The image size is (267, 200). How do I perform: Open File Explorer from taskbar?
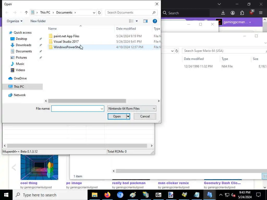click(94, 195)
